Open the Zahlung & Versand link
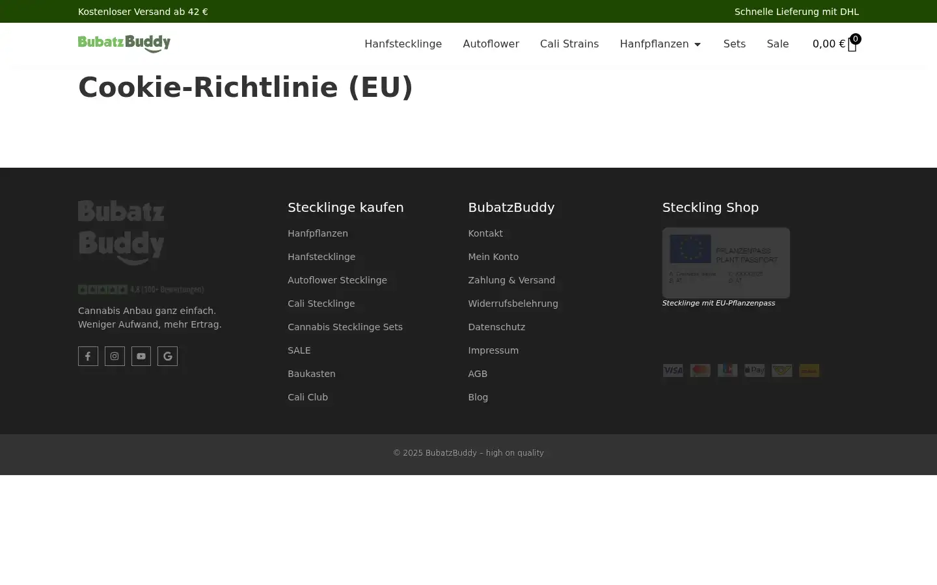This screenshot has height=585, width=937. tap(511, 280)
